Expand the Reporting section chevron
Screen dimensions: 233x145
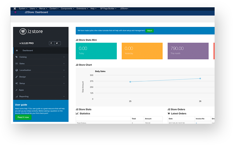(x=64, y=96)
